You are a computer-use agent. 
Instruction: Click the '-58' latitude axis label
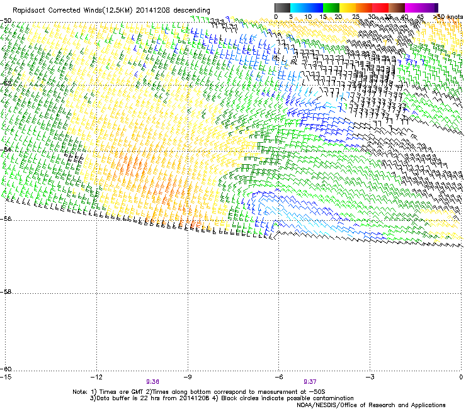click(x=6, y=292)
